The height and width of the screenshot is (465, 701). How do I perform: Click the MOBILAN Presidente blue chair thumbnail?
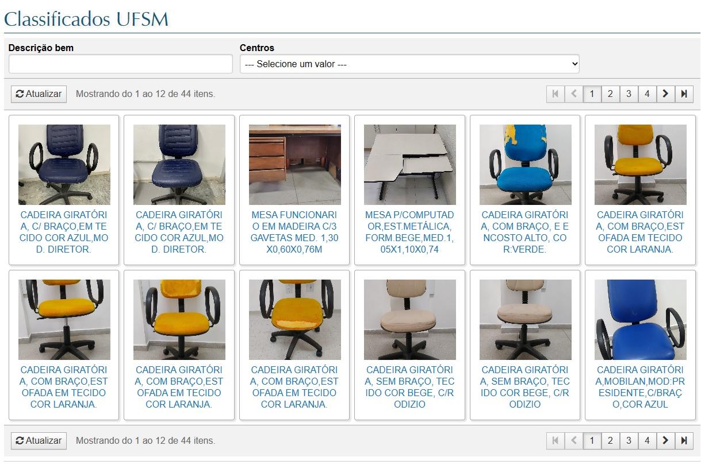pos(640,320)
